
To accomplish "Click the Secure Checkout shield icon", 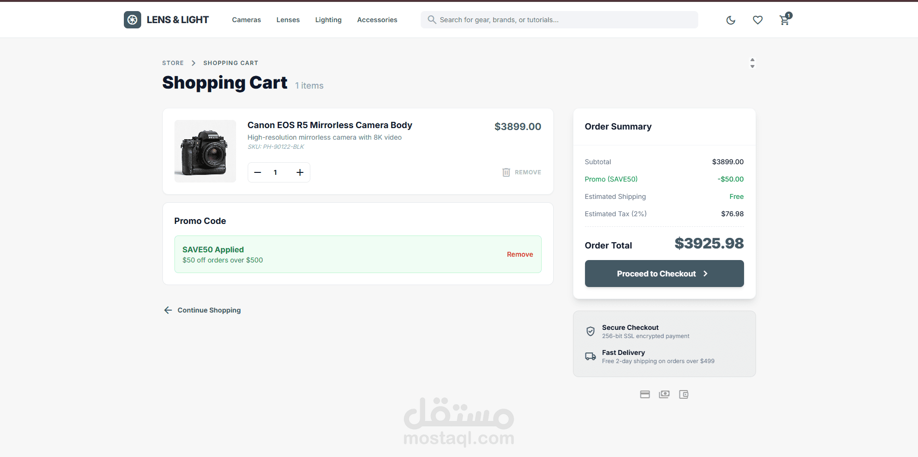I will (x=590, y=331).
